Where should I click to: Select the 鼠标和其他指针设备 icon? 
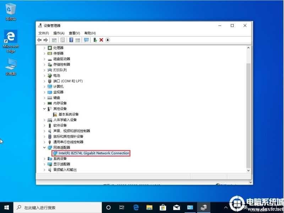tap(50, 136)
